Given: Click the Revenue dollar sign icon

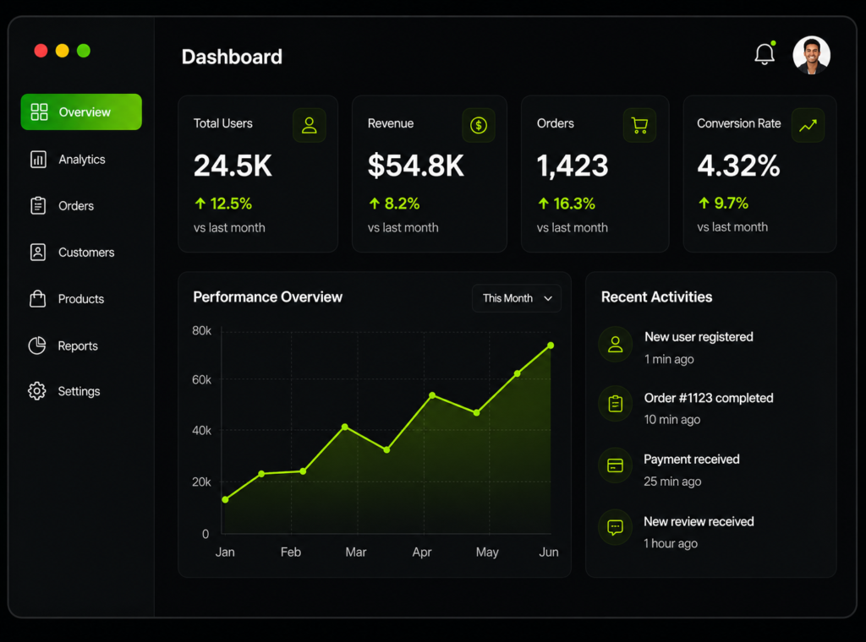Looking at the screenshot, I should click(479, 125).
